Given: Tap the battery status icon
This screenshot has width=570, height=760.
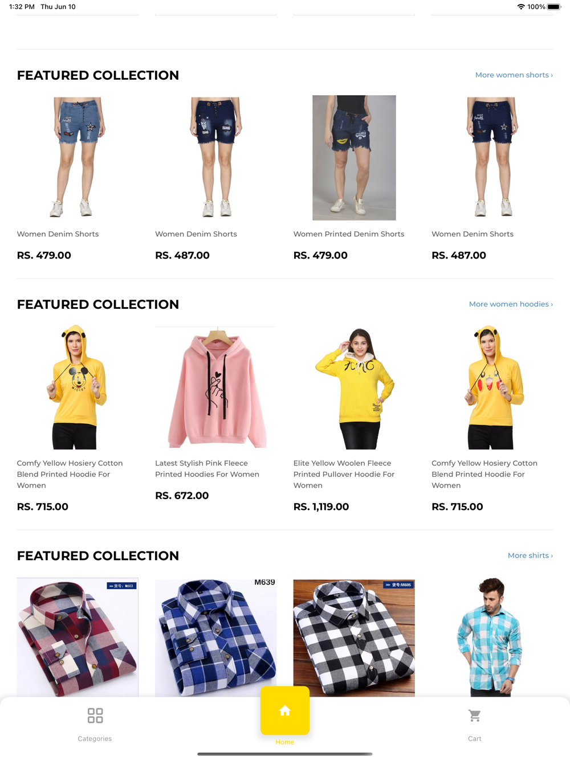Looking at the screenshot, I should tap(555, 7).
